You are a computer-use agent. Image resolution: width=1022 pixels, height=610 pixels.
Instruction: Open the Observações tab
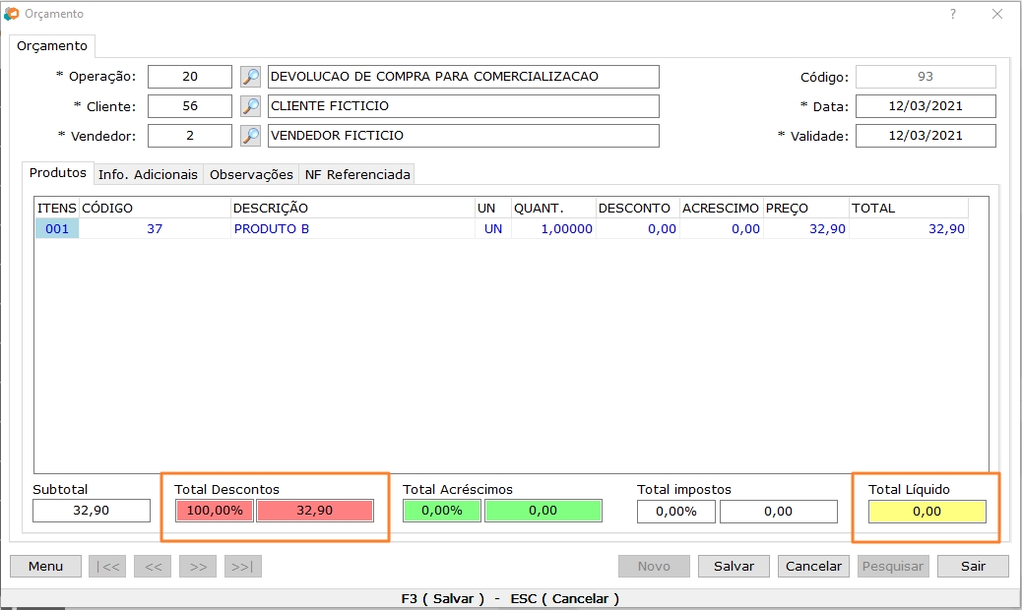coord(251,174)
